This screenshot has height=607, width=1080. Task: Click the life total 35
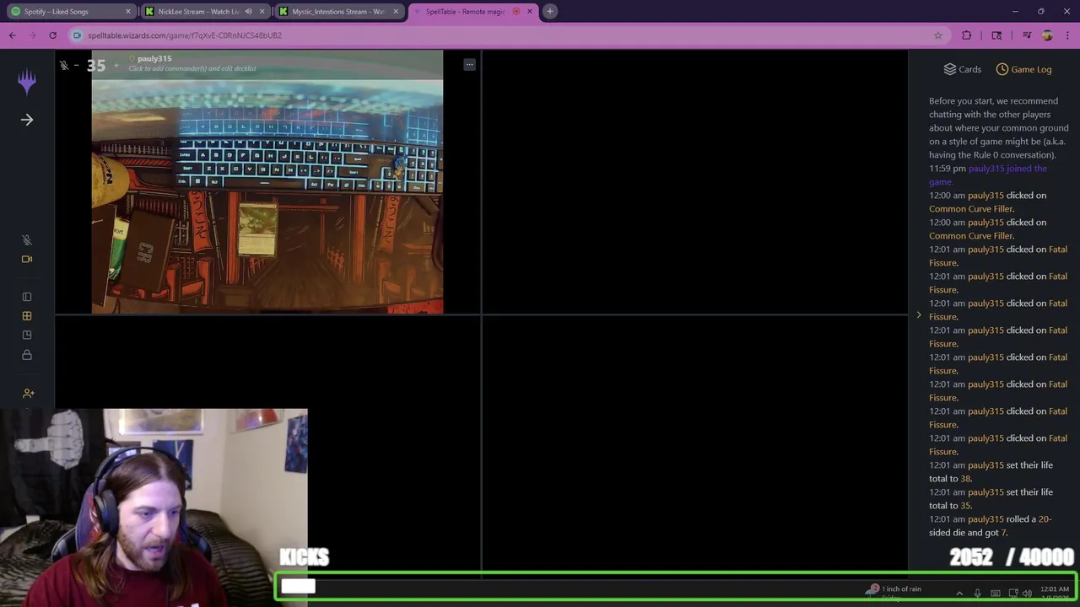(96, 65)
